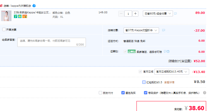The height and width of the screenshot is (111, 207).
Task: Click the store total ¥52.00
Action: click(199, 61)
